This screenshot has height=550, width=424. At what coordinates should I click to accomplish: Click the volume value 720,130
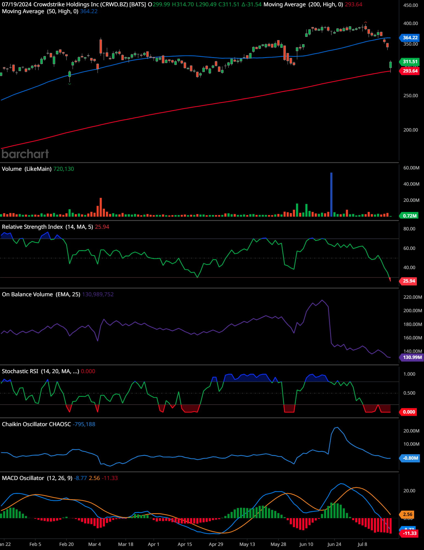point(64,169)
